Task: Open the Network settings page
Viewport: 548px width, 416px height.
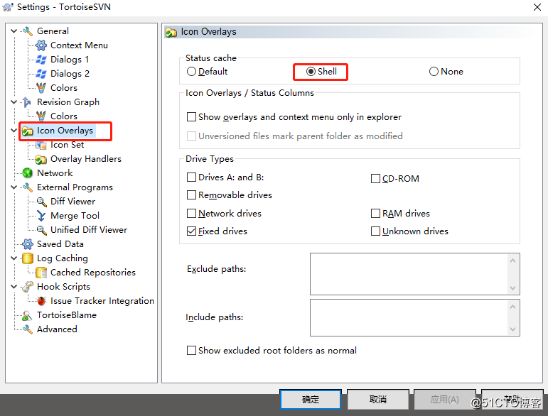Action: [55, 173]
